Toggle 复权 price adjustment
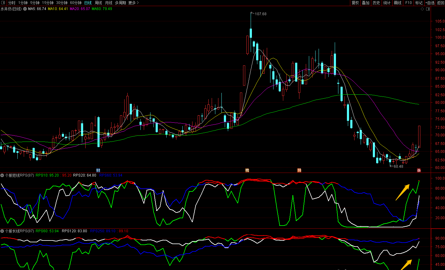The image size is (445, 270). click(355, 3)
